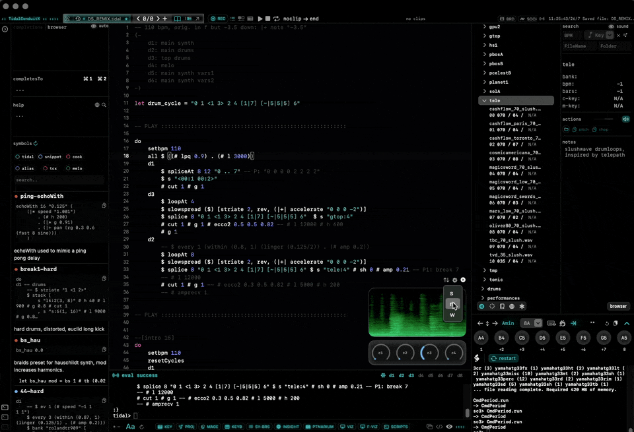This screenshot has height=432, width=634.
Task: Switch to the browser tab in left panel
Action: [57, 28]
